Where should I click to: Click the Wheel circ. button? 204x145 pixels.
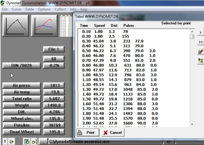coord(21,119)
